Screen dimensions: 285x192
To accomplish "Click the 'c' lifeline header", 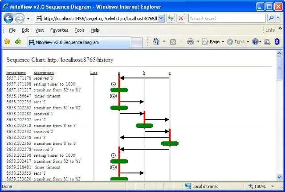I will pyautogui.click(x=170, y=73).
